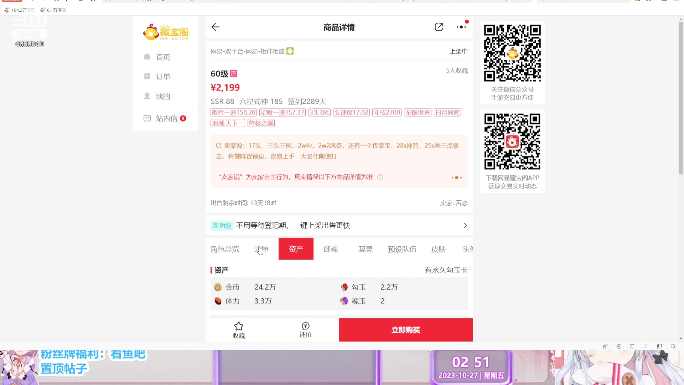The width and height of the screenshot is (684, 385).
Task: Click the 招财一速157.37 tag
Action: pyautogui.click(x=283, y=113)
